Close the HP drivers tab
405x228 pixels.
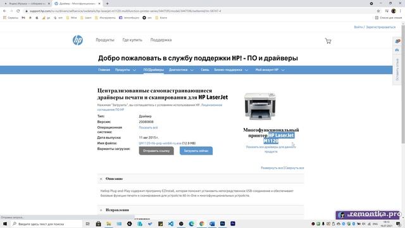pos(99,4)
